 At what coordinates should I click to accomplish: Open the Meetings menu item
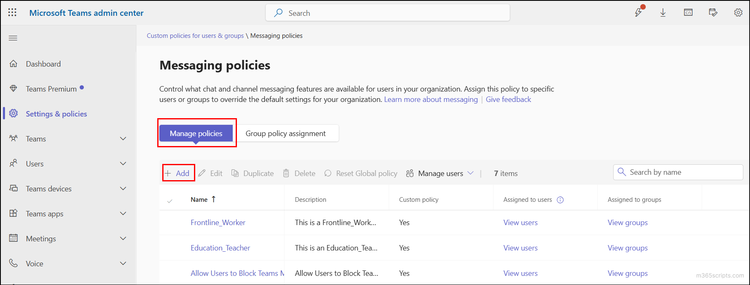(x=41, y=238)
